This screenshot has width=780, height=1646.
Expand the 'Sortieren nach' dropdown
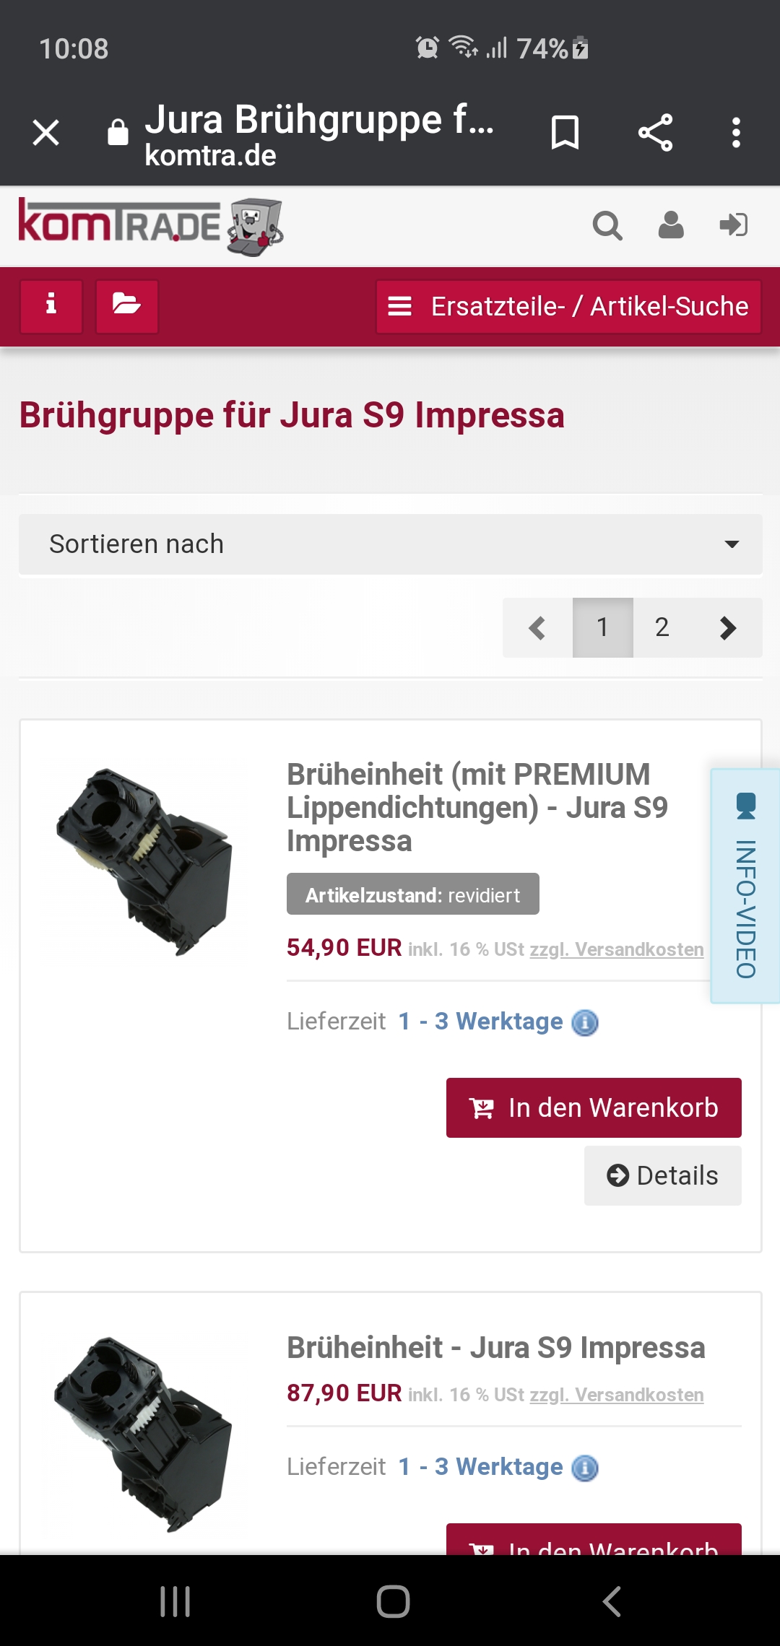[390, 544]
